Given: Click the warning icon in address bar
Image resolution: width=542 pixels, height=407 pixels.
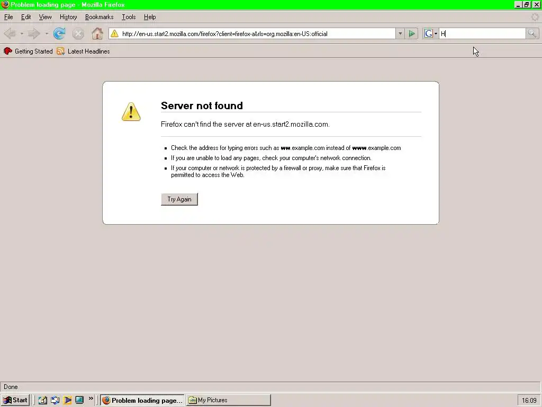Looking at the screenshot, I should coord(114,33).
